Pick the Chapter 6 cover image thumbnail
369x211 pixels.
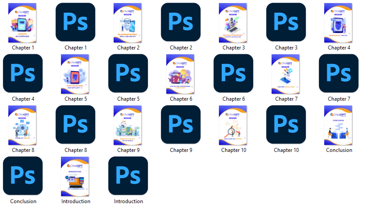181,74
